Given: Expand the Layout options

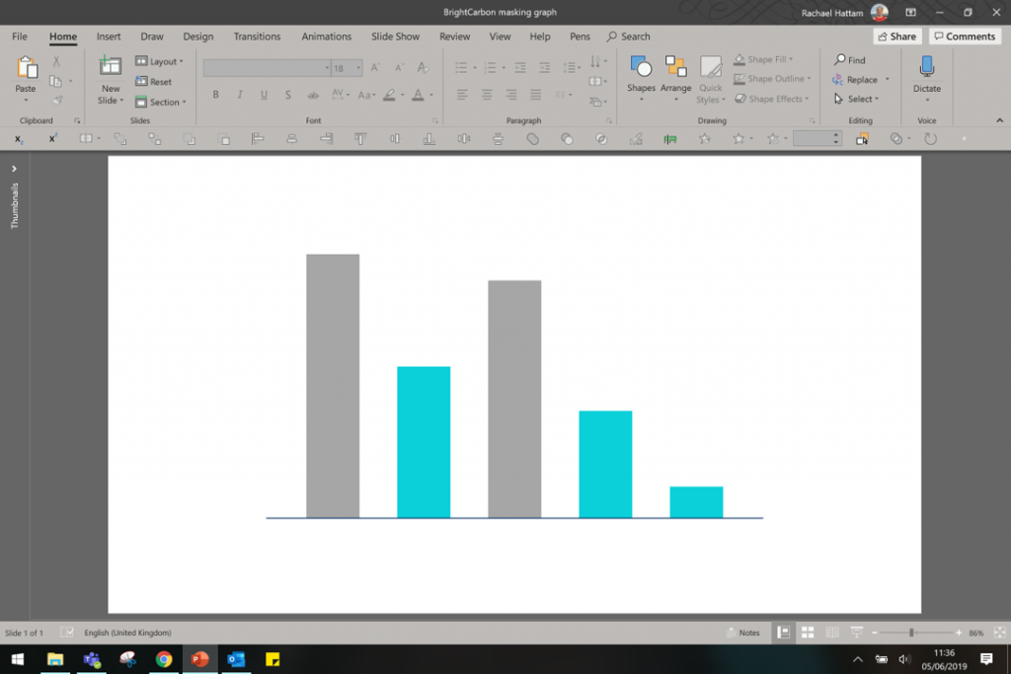Looking at the screenshot, I should pos(160,60).
